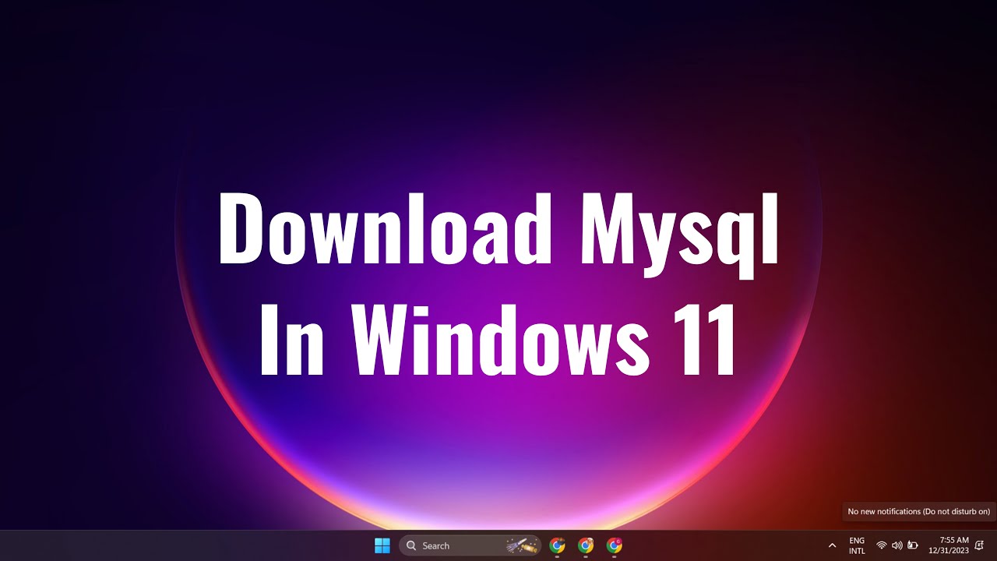The height and width of the screenshot is (561, 997).
Task: Open the clock showing 7:55 AM
Action: click(x=949, y=545)
